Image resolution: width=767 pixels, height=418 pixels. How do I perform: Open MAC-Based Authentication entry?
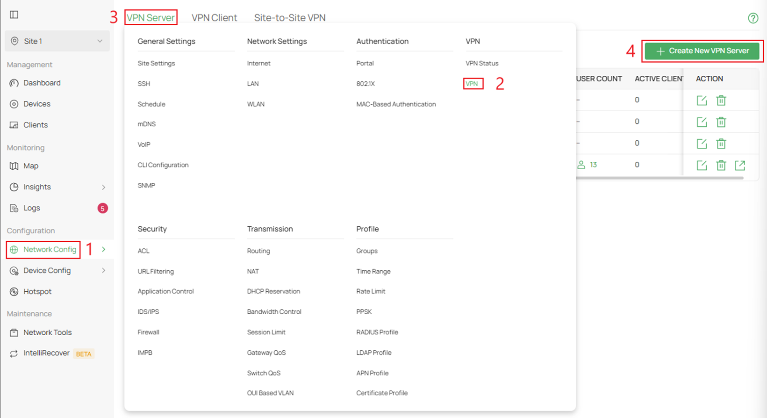pyautogui.click(x=396, y=104)
